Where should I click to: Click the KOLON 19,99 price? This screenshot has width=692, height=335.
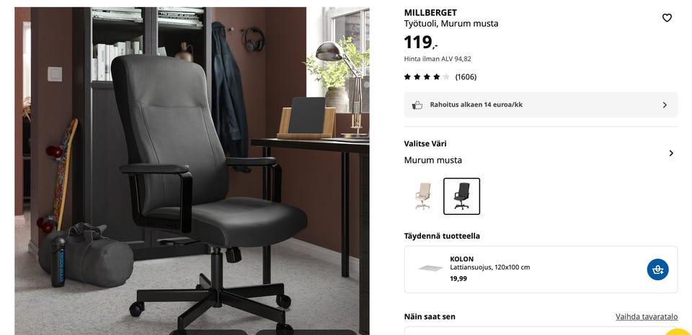[458, 279]
